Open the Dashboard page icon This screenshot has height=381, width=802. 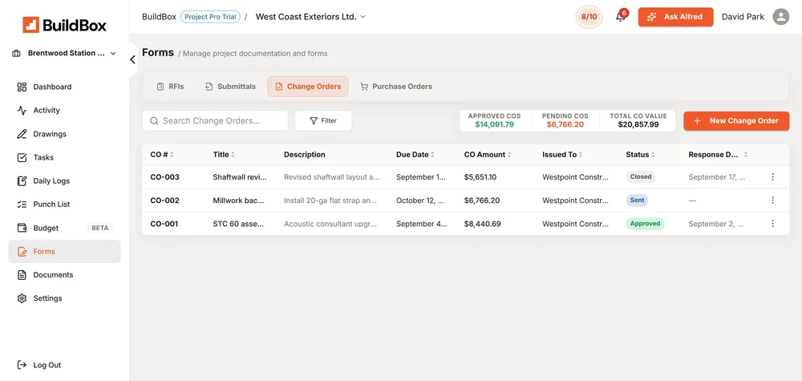point(22,87)
